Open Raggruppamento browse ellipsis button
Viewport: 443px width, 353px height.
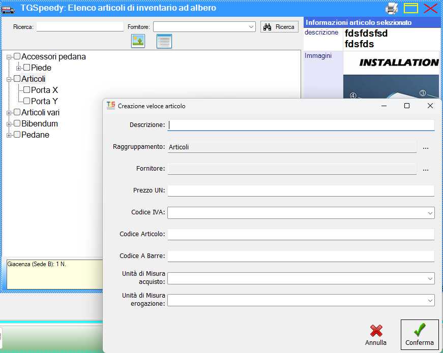point(426,147)
